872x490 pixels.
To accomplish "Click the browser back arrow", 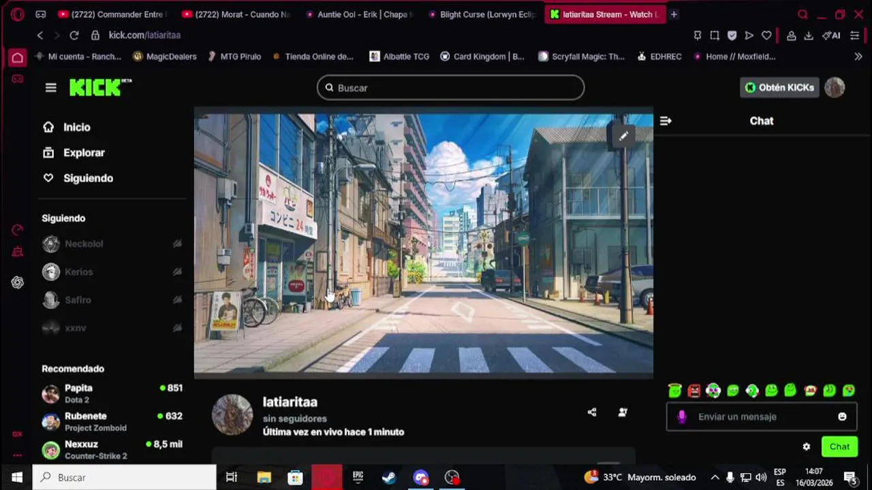I will 40,35.
